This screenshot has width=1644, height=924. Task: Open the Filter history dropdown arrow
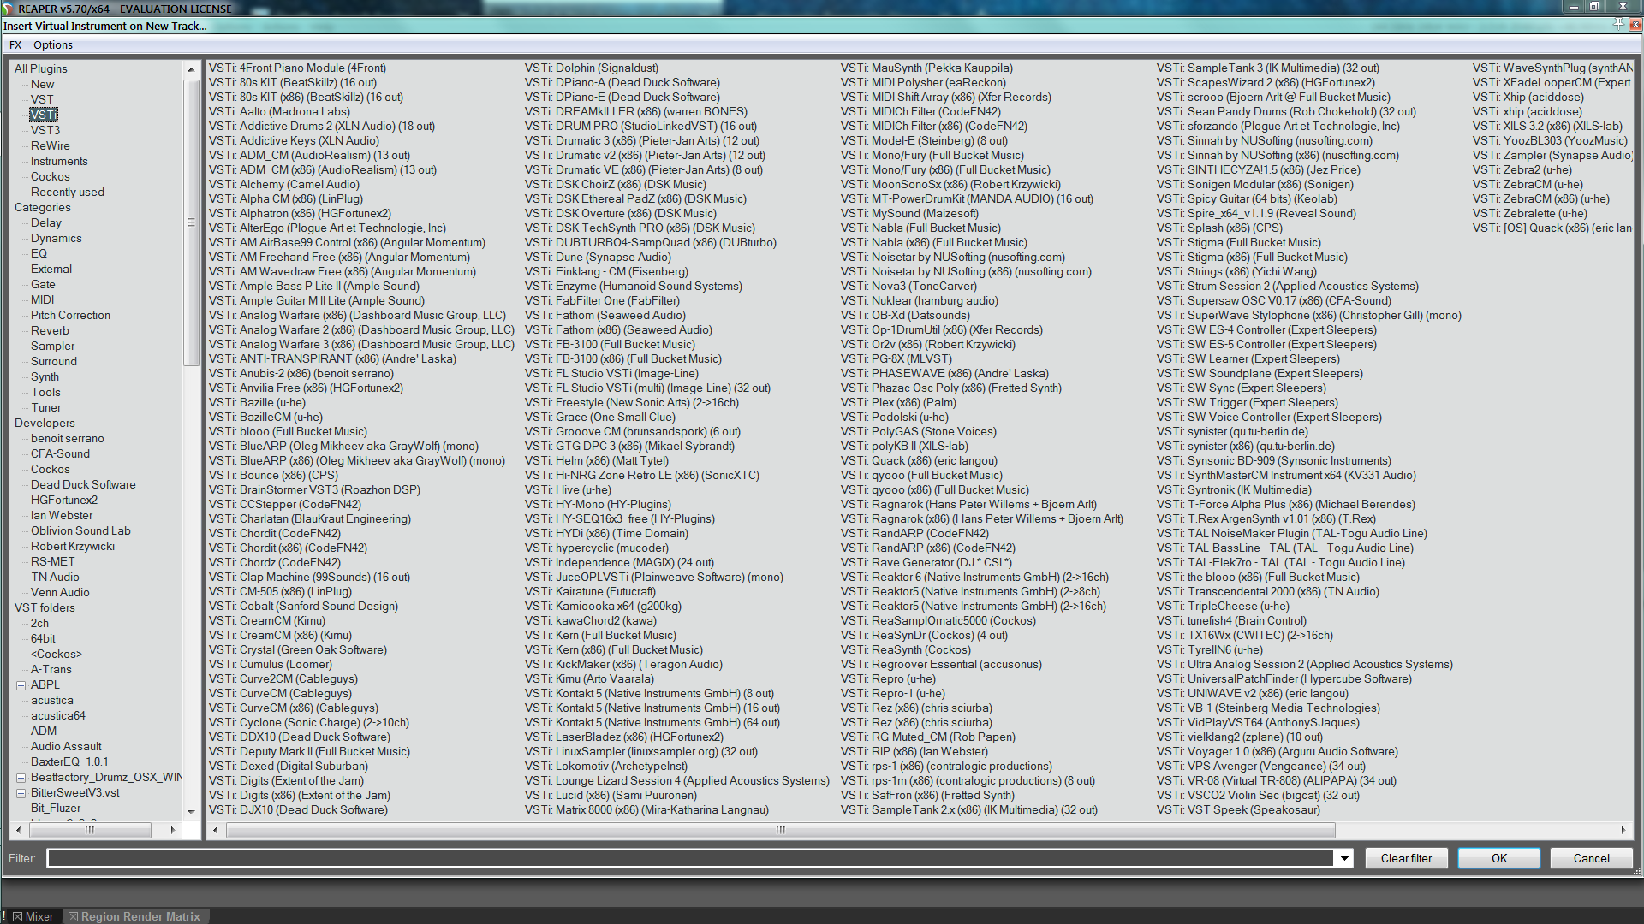1344,858
